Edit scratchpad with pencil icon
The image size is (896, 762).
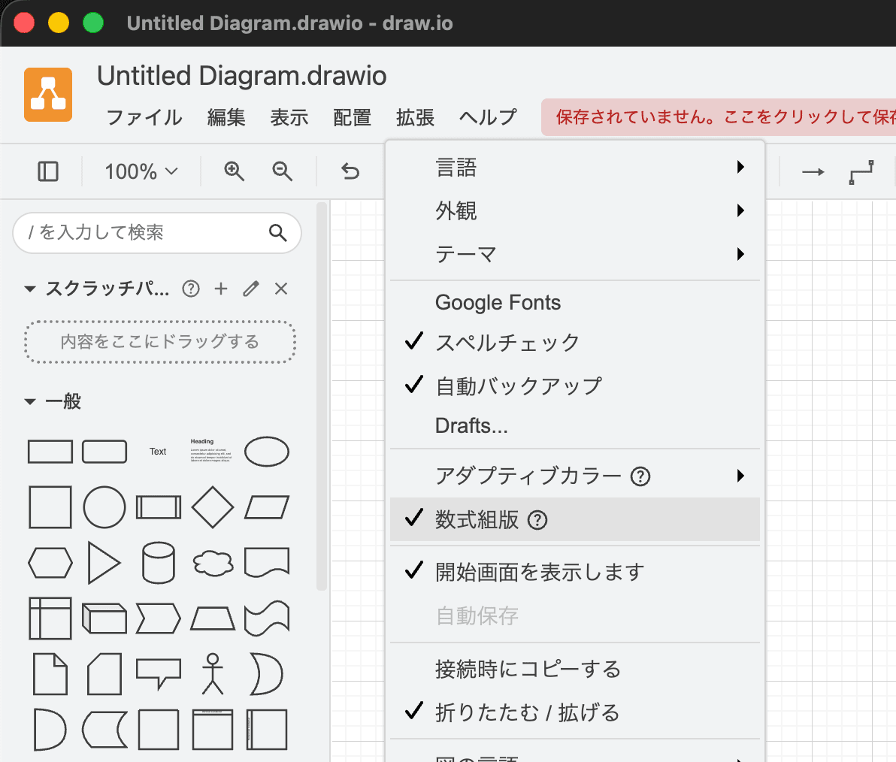tap(251, 289)
